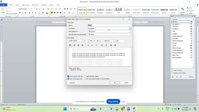Open the dialog font size dropdown
The height and width of the screenshot is (112, 199).
pos(88,41)
